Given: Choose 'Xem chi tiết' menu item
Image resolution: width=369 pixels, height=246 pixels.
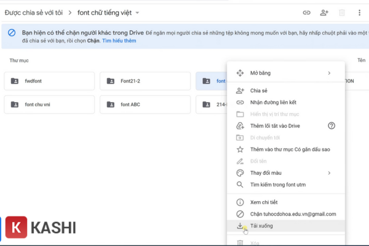Looking at the screenshot, I should click(x=286, y=202).
